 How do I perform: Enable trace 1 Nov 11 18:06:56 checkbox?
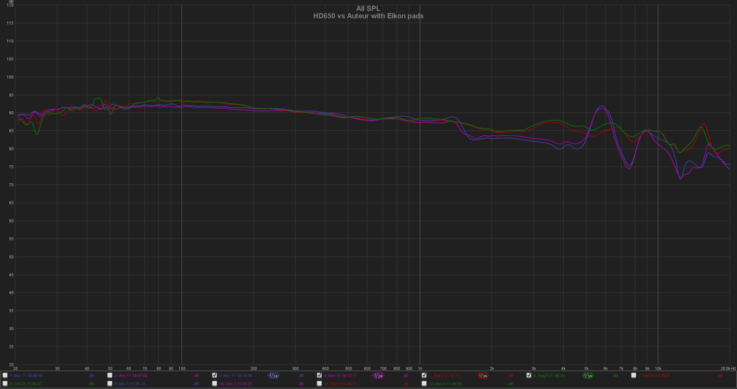6,375
